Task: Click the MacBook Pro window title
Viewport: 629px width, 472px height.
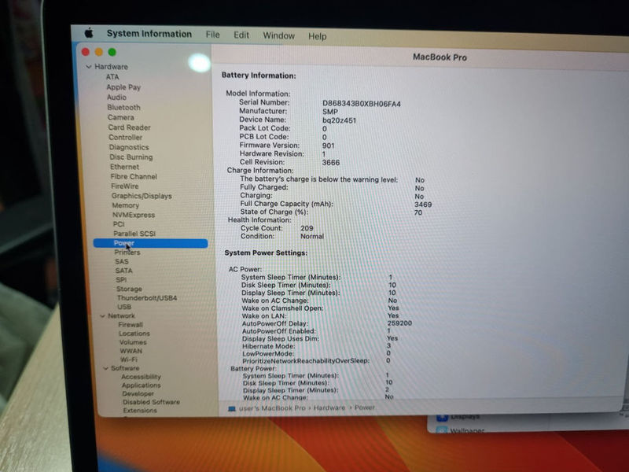Action: click(x=440, y=57)
